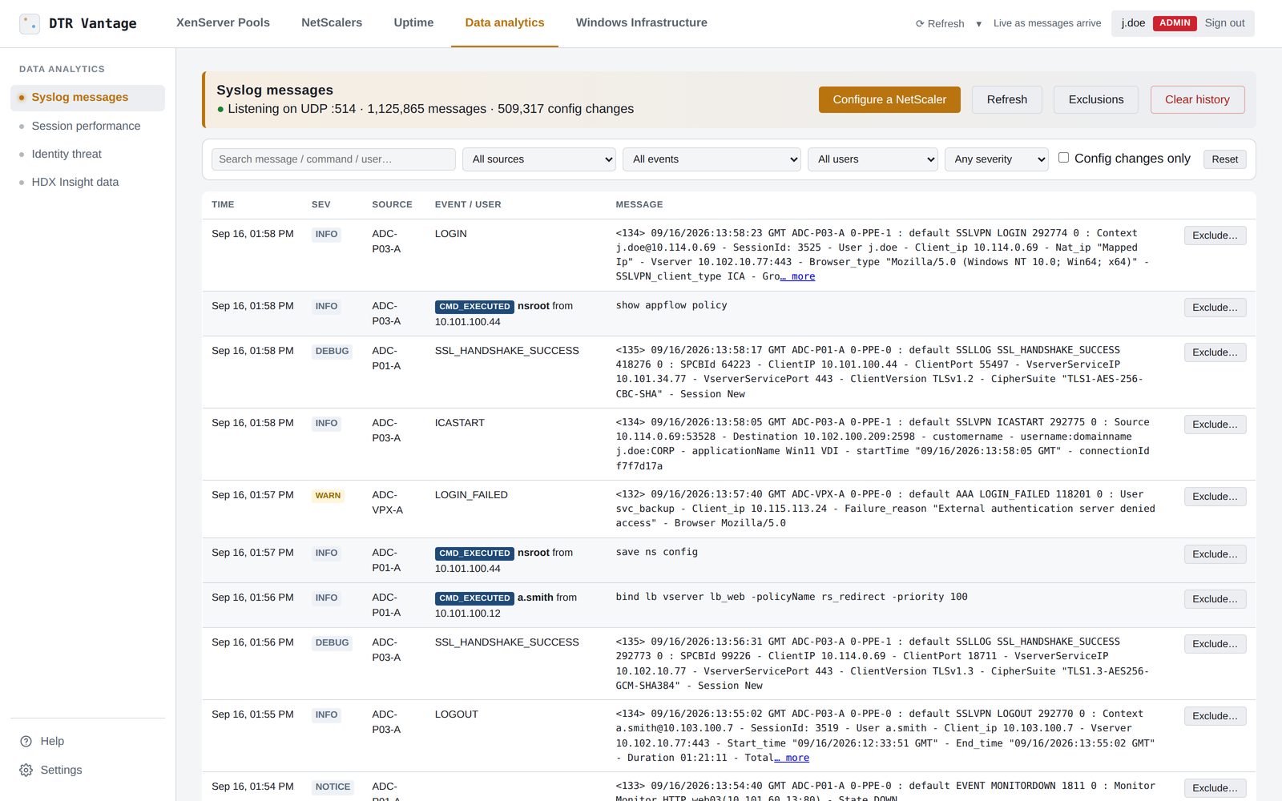Open the Any severity dropdown
The width and height of the screenshot is (1282, 801).
point(997,159)
